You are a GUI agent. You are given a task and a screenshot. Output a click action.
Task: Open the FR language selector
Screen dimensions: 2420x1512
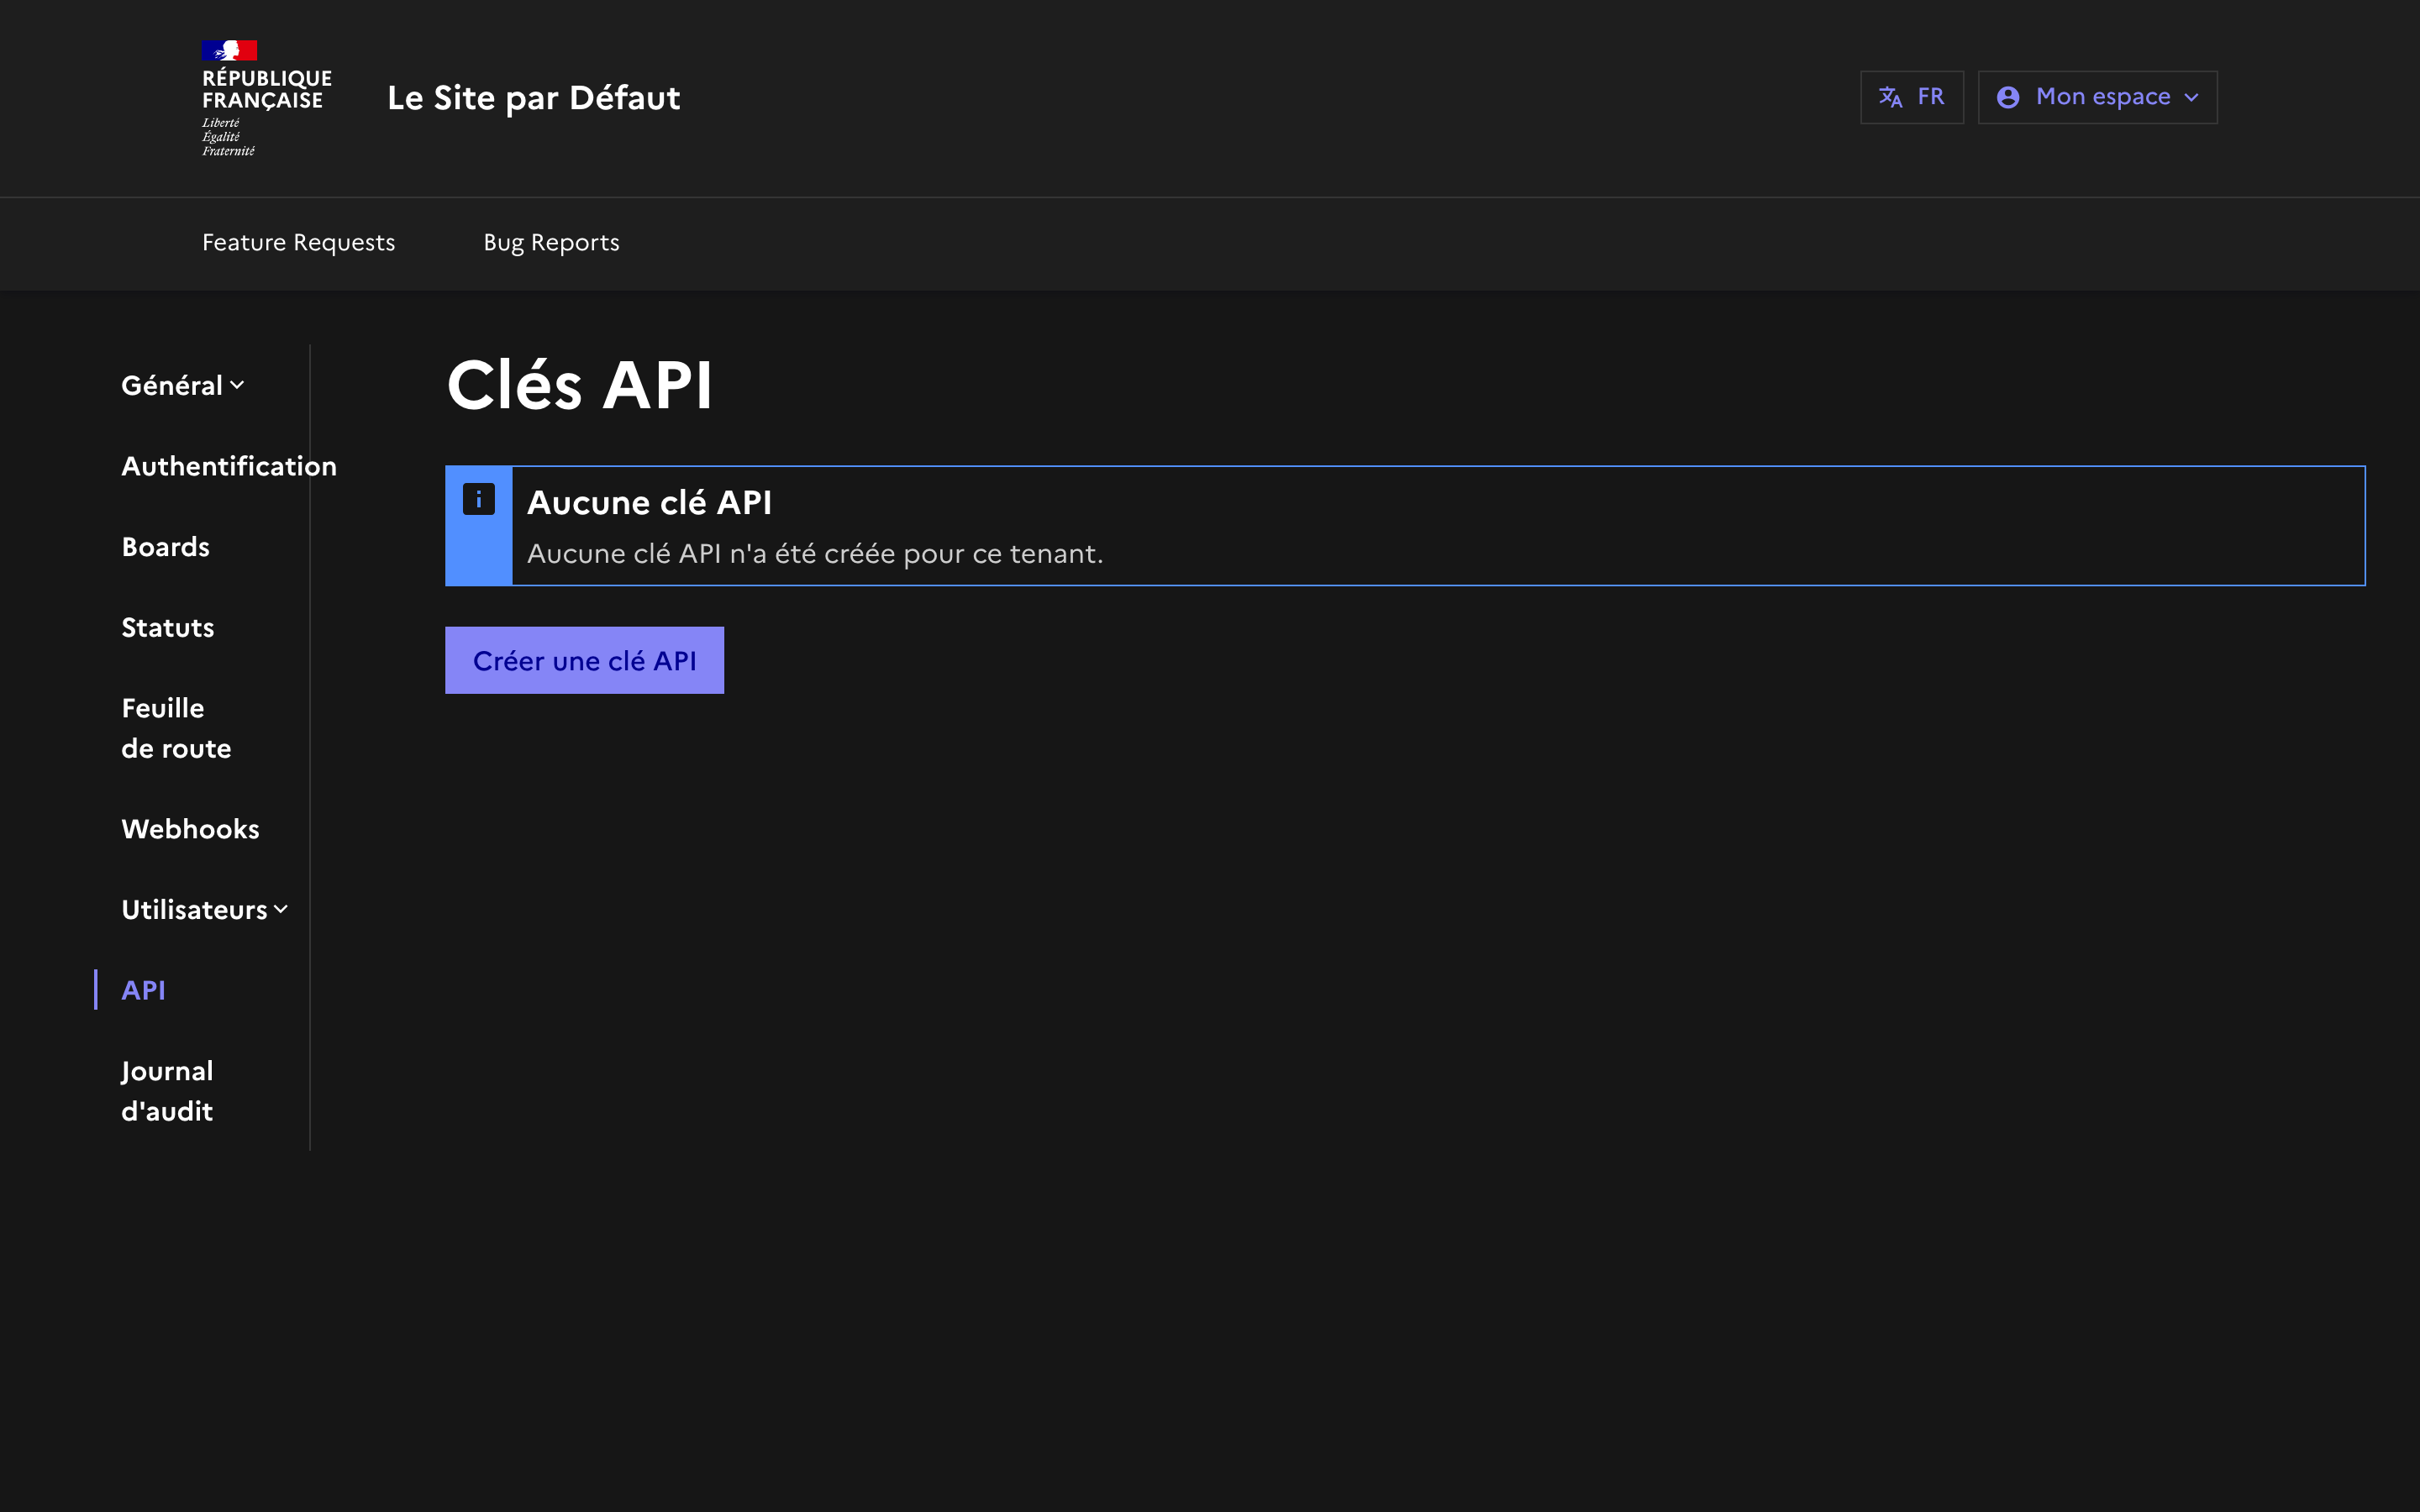coord(1912,96)
